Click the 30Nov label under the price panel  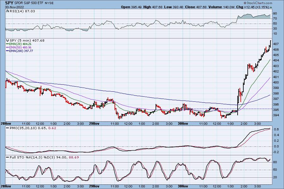[x=183, y=124]
